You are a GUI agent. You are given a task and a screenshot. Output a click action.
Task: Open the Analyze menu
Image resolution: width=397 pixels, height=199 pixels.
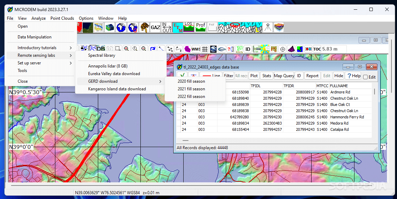38,18
